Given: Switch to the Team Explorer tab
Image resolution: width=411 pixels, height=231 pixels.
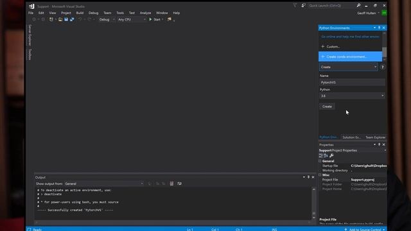Looking at the screenshot, I should [375, 137].
